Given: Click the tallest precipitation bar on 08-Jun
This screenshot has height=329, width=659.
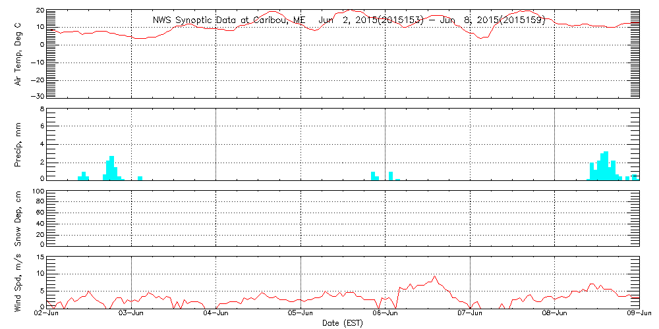Looking at the screenshot, I should 606,166.
